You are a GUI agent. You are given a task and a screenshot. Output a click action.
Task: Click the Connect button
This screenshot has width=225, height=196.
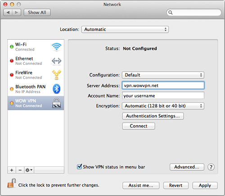click(139, 126)
